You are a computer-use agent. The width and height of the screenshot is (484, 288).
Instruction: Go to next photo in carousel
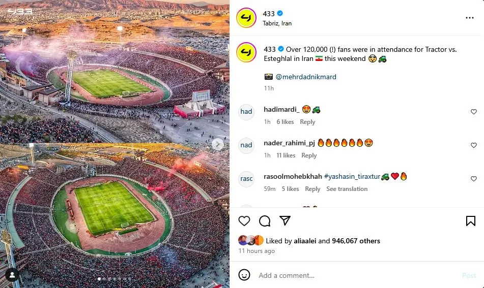pyautogui.click(x=217, y=144)
